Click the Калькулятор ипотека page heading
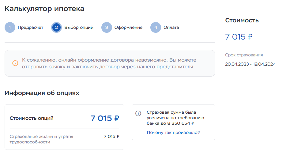 click(44, 9)
